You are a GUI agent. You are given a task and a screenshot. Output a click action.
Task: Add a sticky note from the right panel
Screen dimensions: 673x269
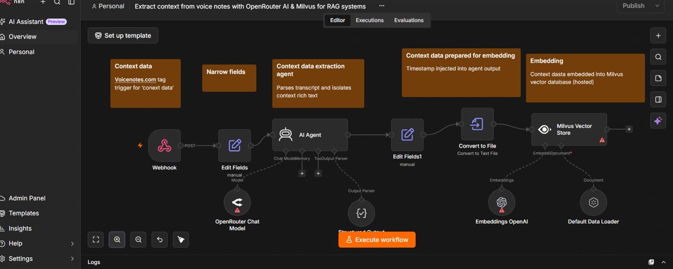point(658,78)
